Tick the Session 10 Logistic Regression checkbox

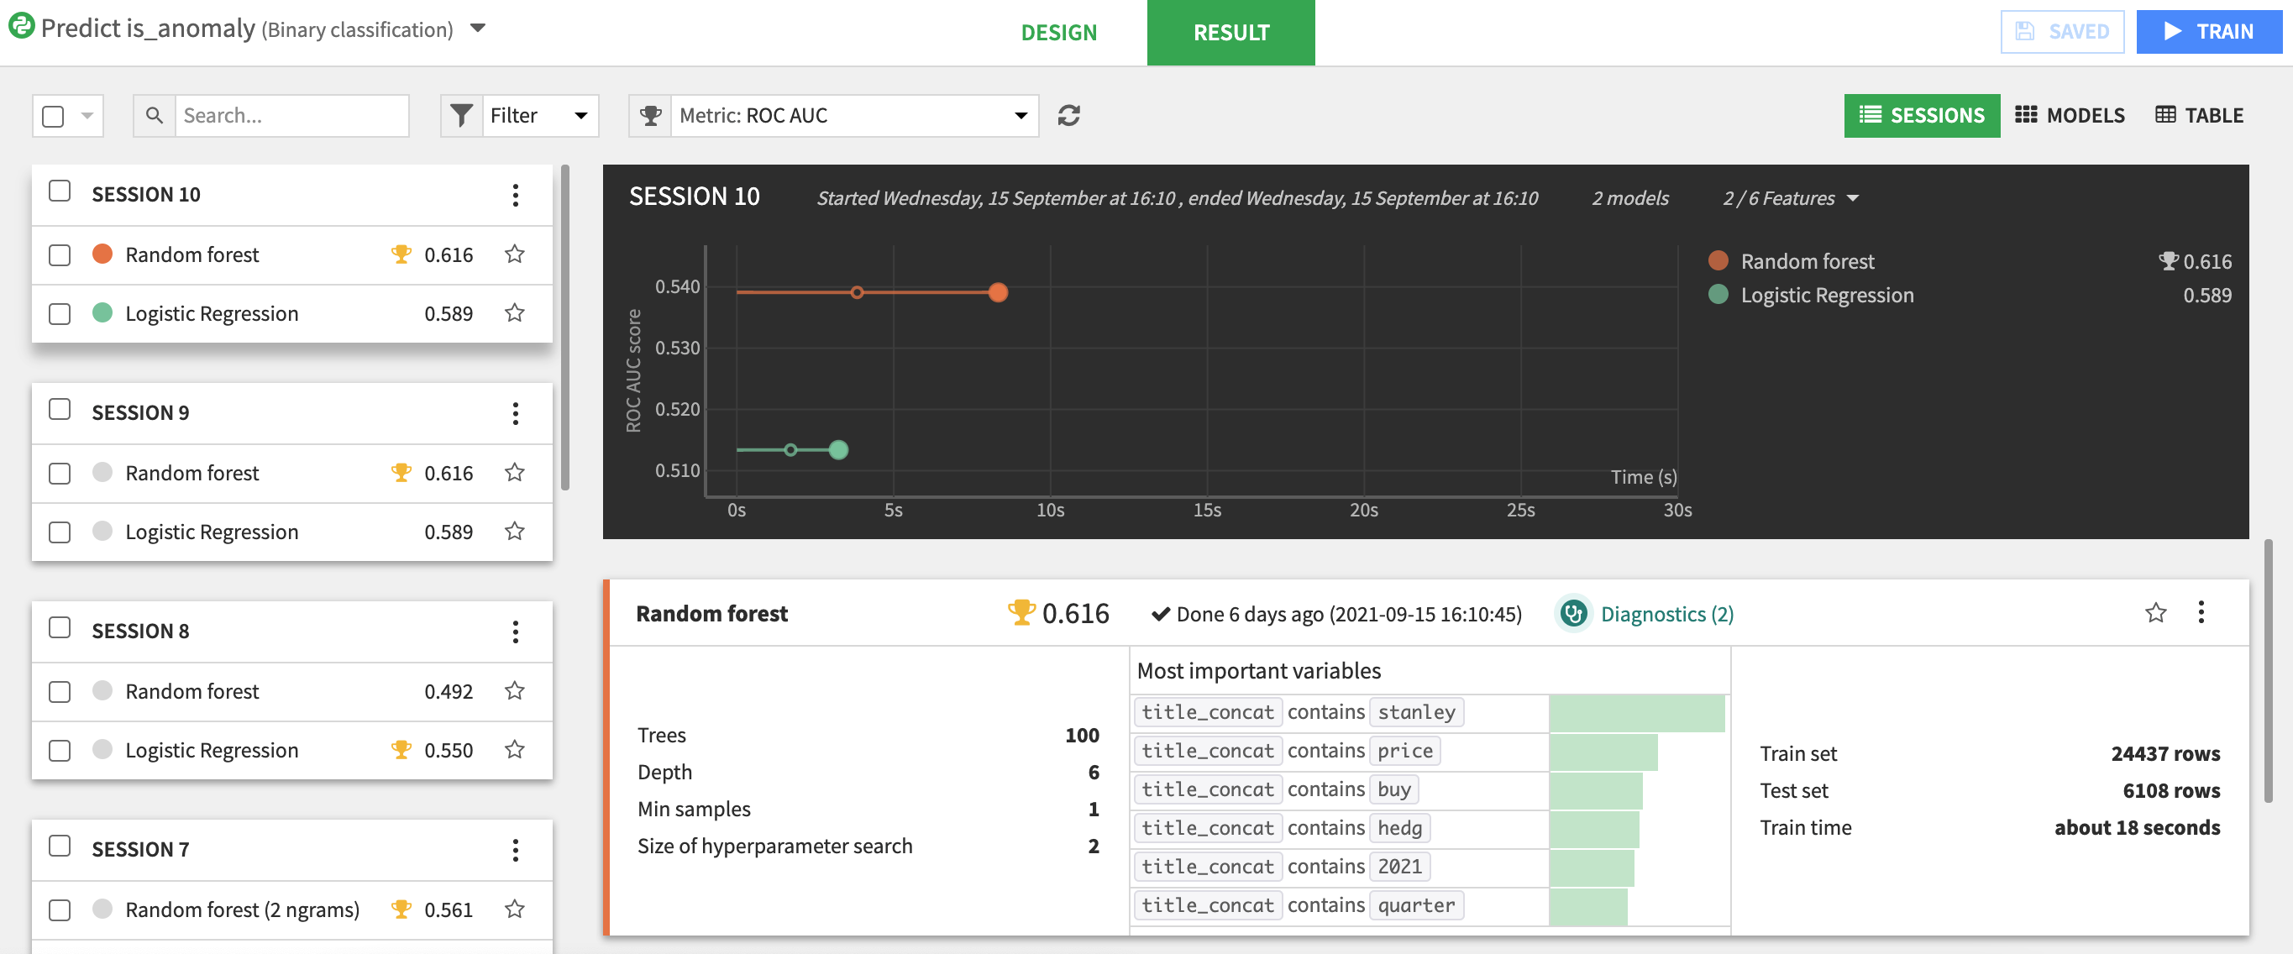click(x=60, y=314)
